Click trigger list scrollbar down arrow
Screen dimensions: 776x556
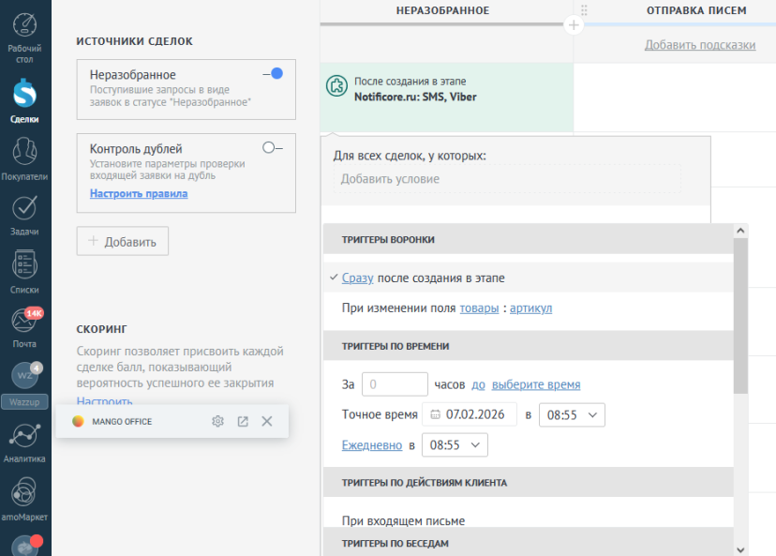[x=740, y=549]
